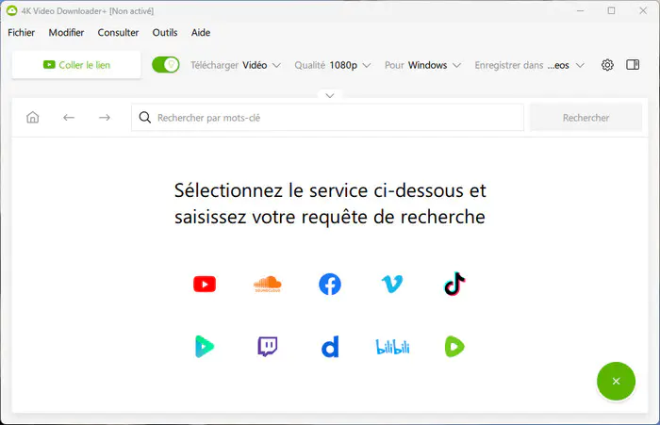Open the Outils menu
This screenshot has width=660, height=425.
click(165, 32)
